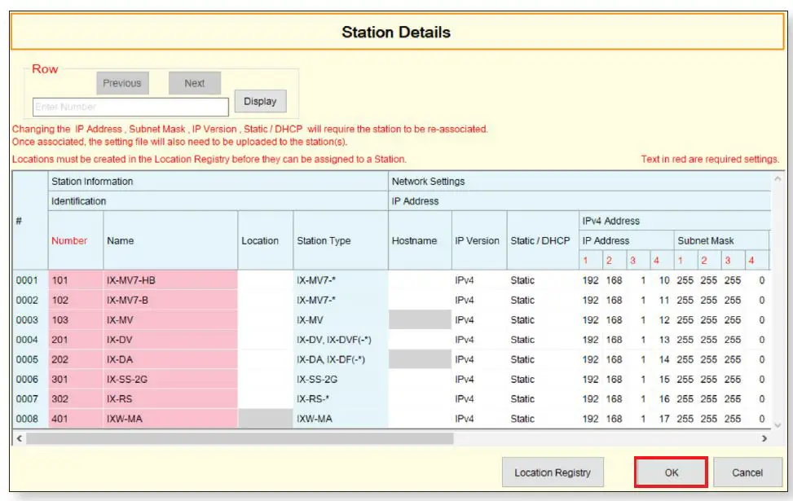Select station number 101 cell
The width and height of the screenshot is (793, 501).
click(75, 280)
